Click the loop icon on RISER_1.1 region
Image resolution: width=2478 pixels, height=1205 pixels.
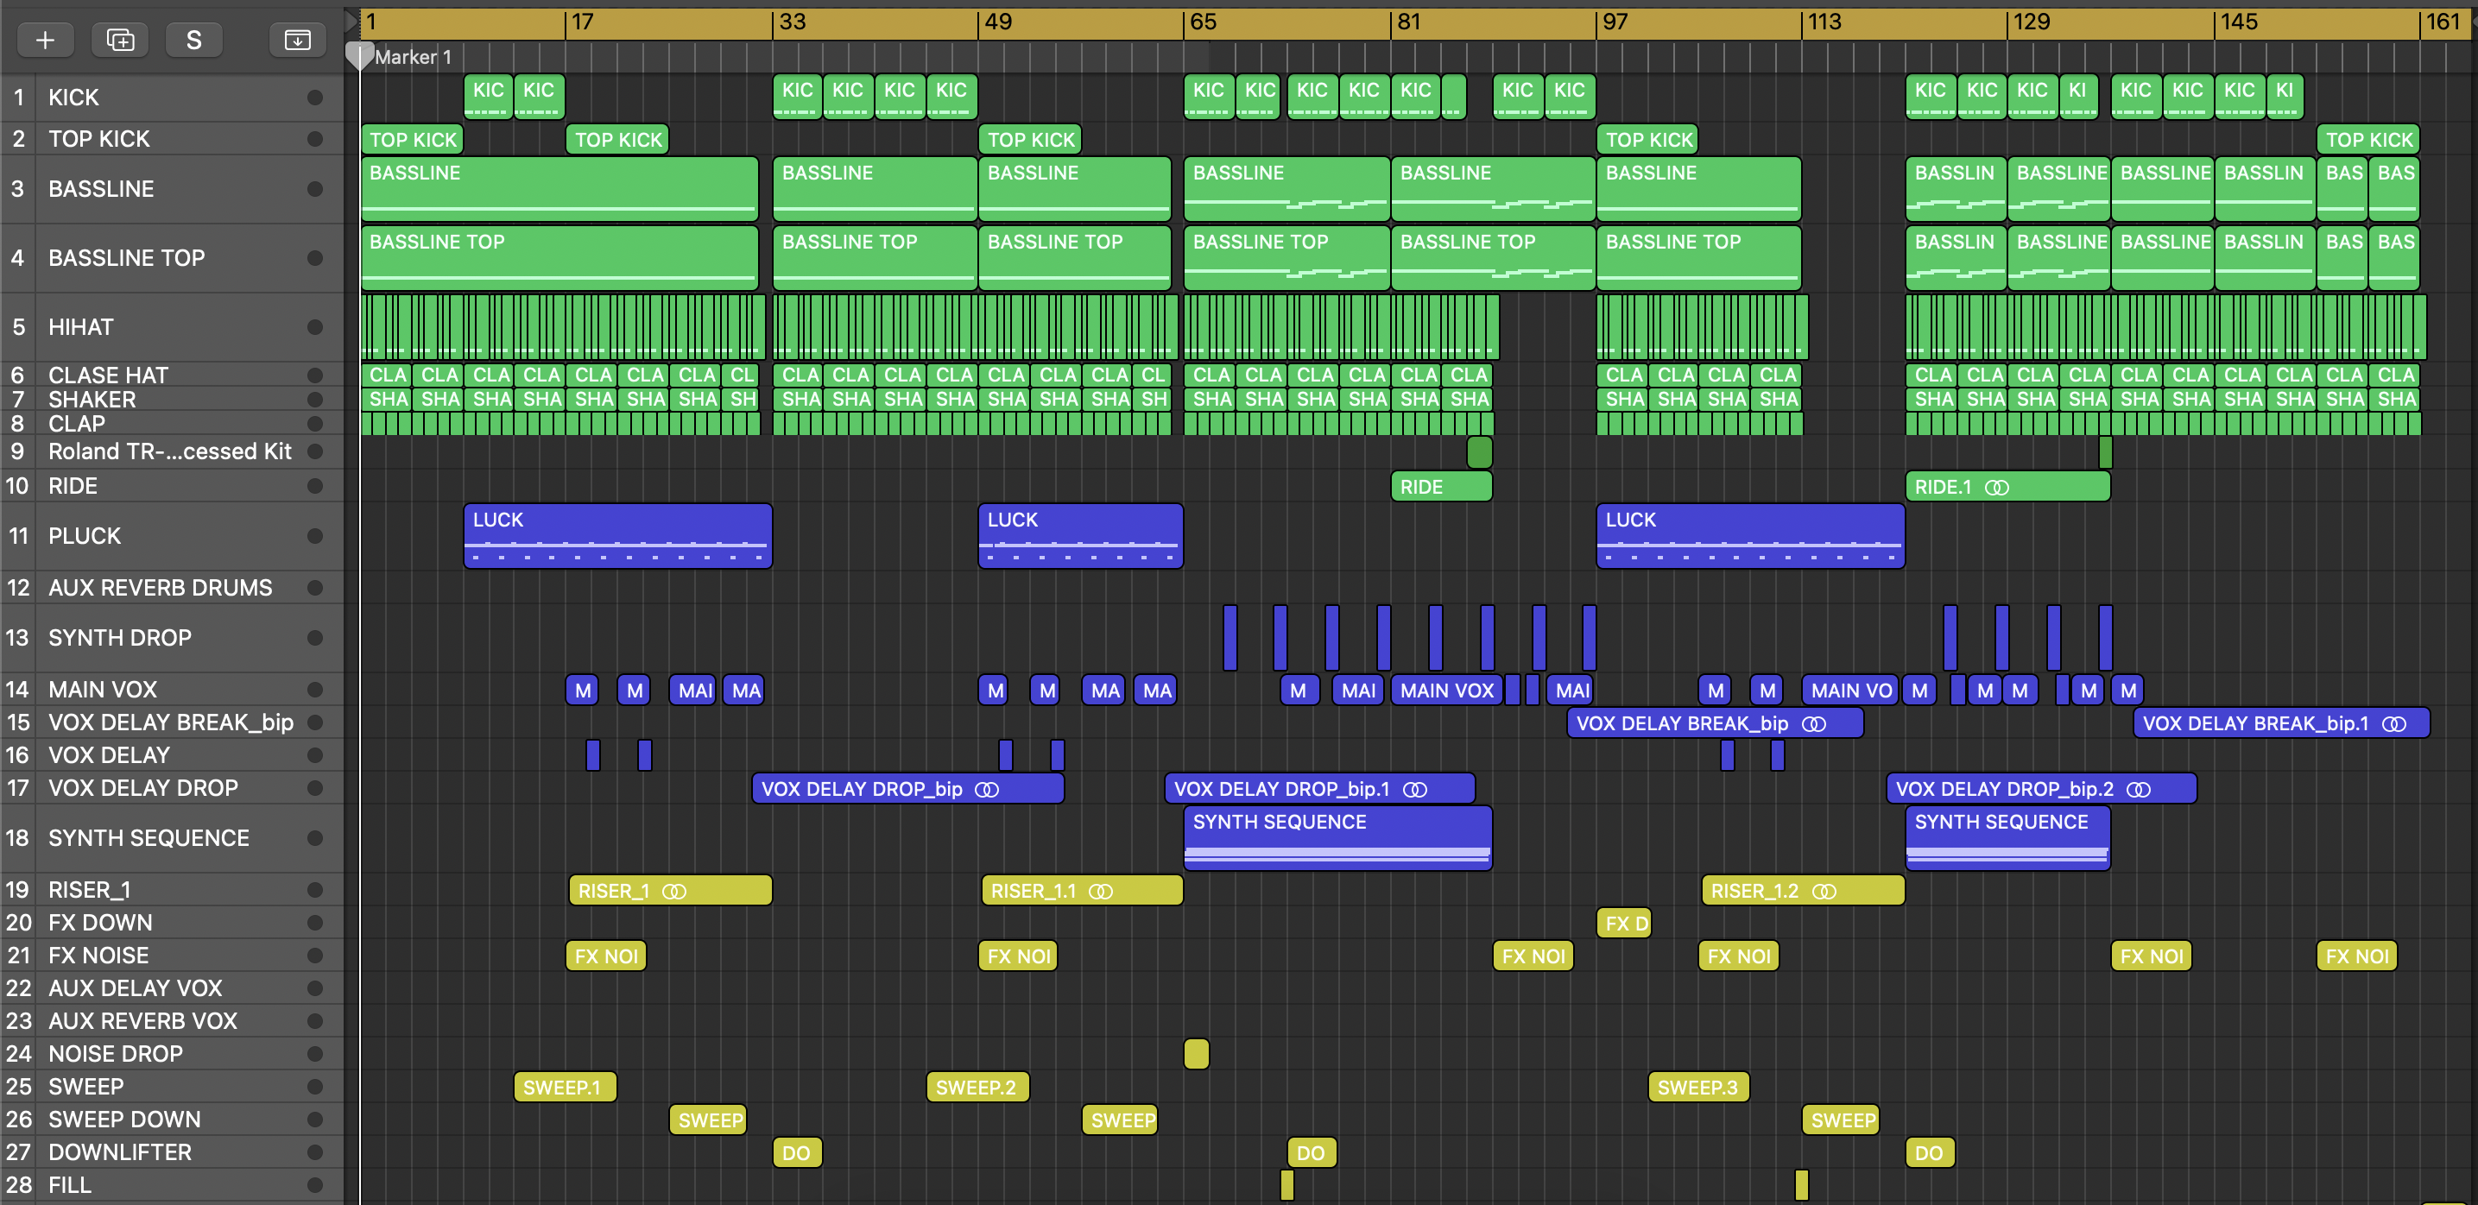(x=1101, y=892)
